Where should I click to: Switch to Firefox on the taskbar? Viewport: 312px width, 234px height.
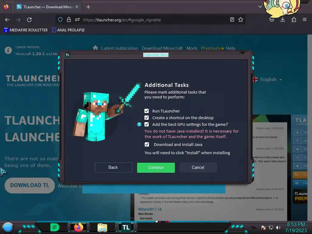pos(78,227)
